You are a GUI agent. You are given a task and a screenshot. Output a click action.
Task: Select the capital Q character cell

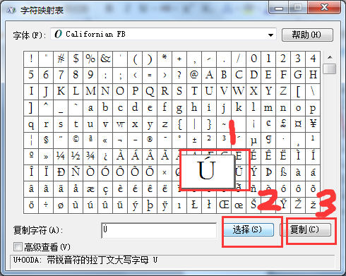tap(150, 91)
